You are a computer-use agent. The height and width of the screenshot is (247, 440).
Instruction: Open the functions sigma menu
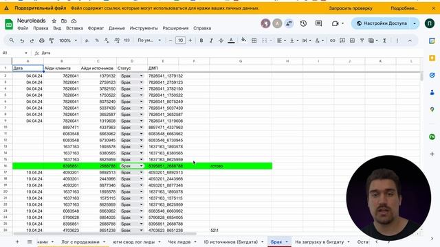tap(384, 40)
